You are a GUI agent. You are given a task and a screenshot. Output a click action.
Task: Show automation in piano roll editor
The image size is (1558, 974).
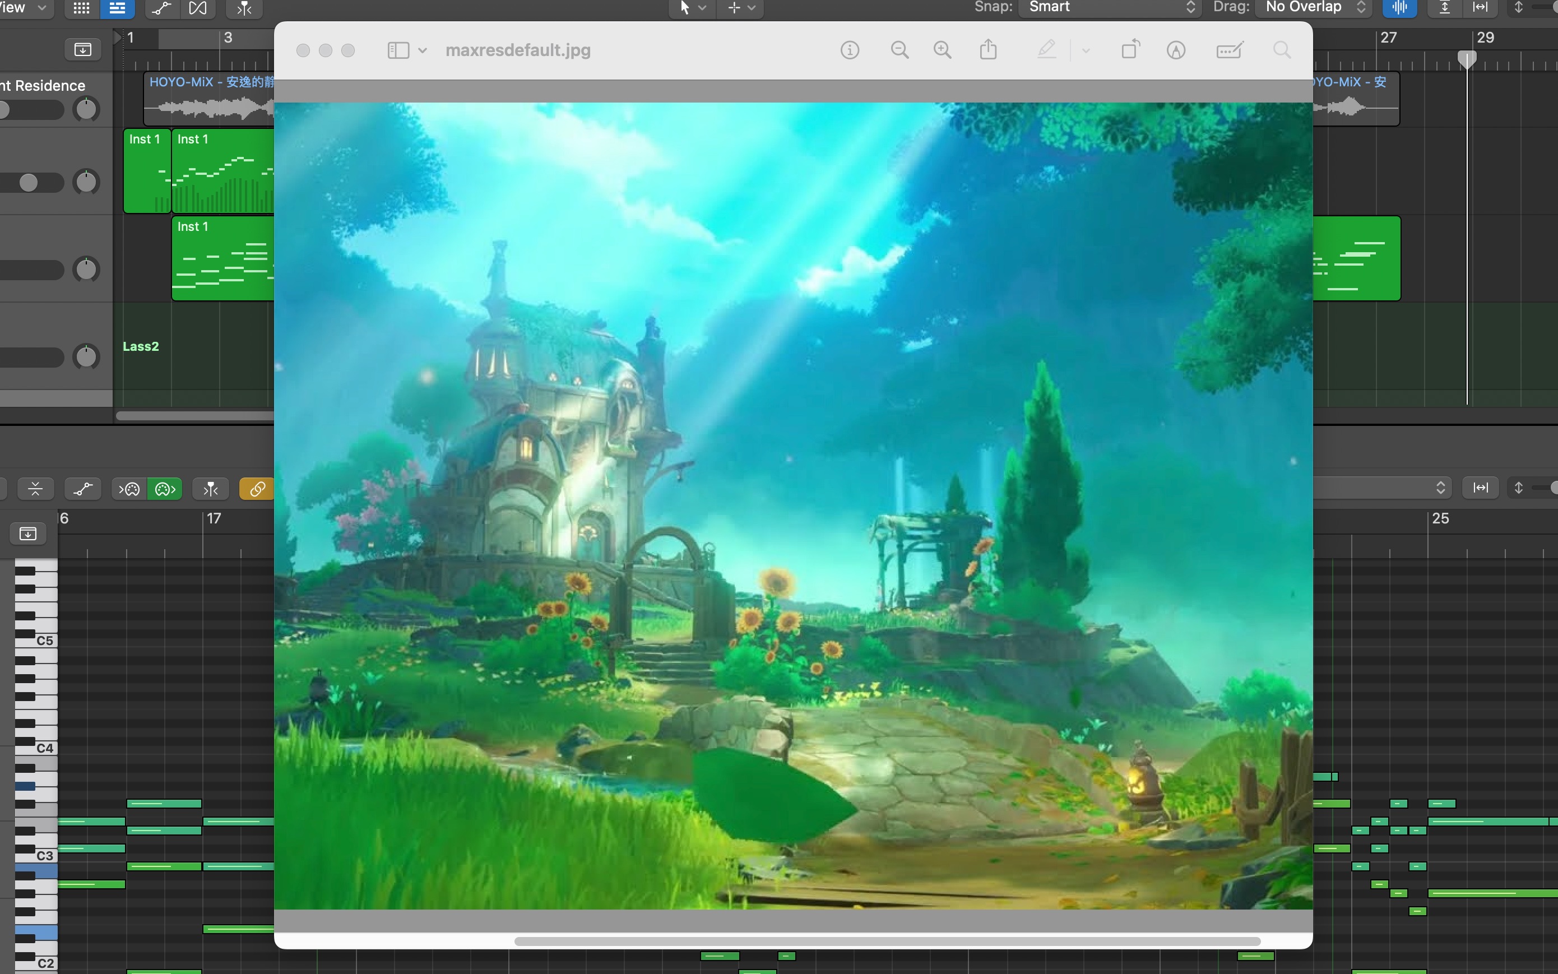(x=83, y=489)
